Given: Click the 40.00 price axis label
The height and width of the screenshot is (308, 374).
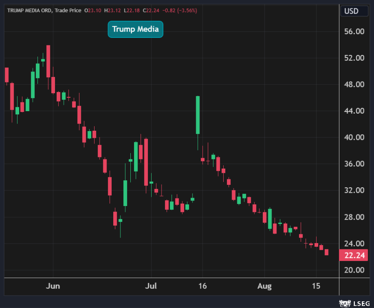Looking at the screenshot, I should pyautogui.click(x=354, y=137).
